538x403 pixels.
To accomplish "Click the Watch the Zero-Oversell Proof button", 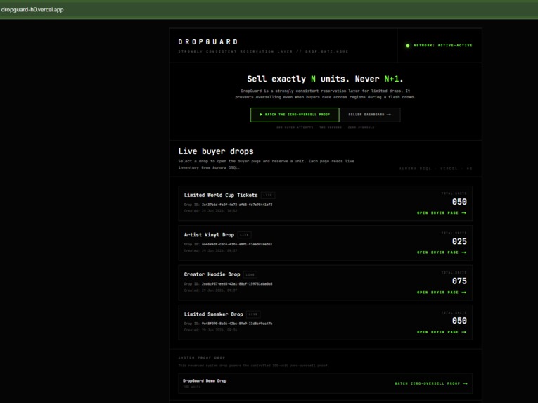I will coord(295,115).
